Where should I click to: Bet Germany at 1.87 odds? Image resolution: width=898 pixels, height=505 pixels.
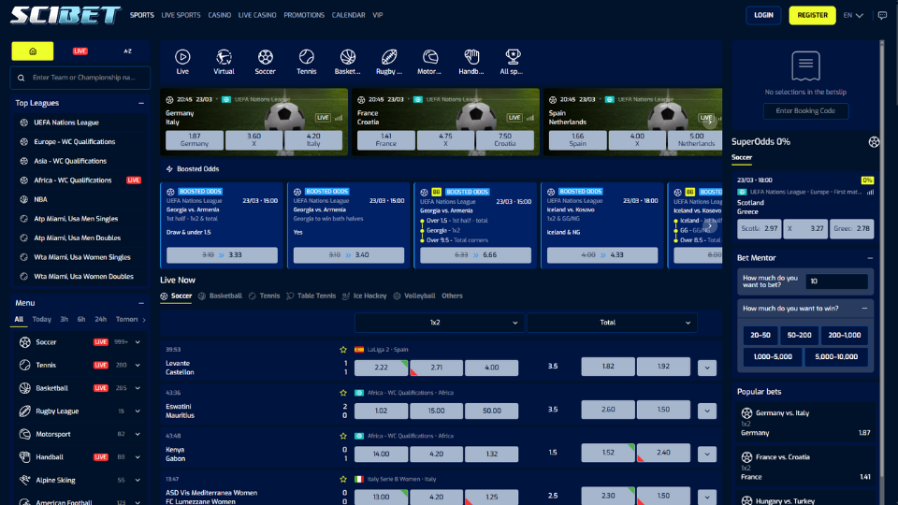[195, 139]
